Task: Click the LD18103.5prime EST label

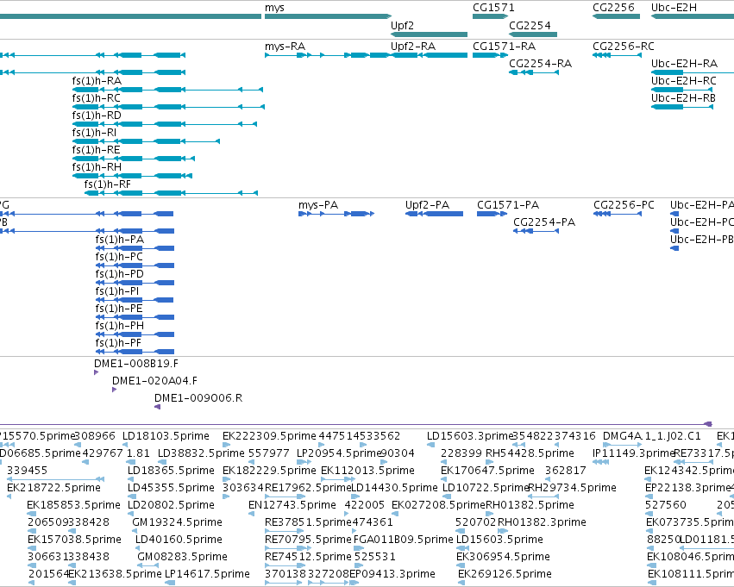Action: [166, 436]
